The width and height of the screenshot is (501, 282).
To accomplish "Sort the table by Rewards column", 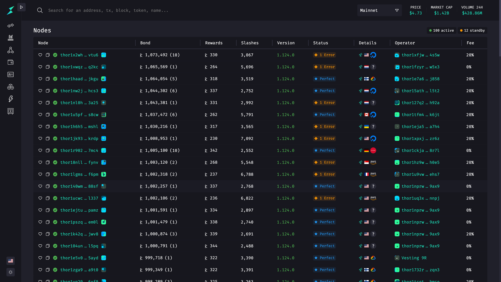I will (x=214, y=43).
